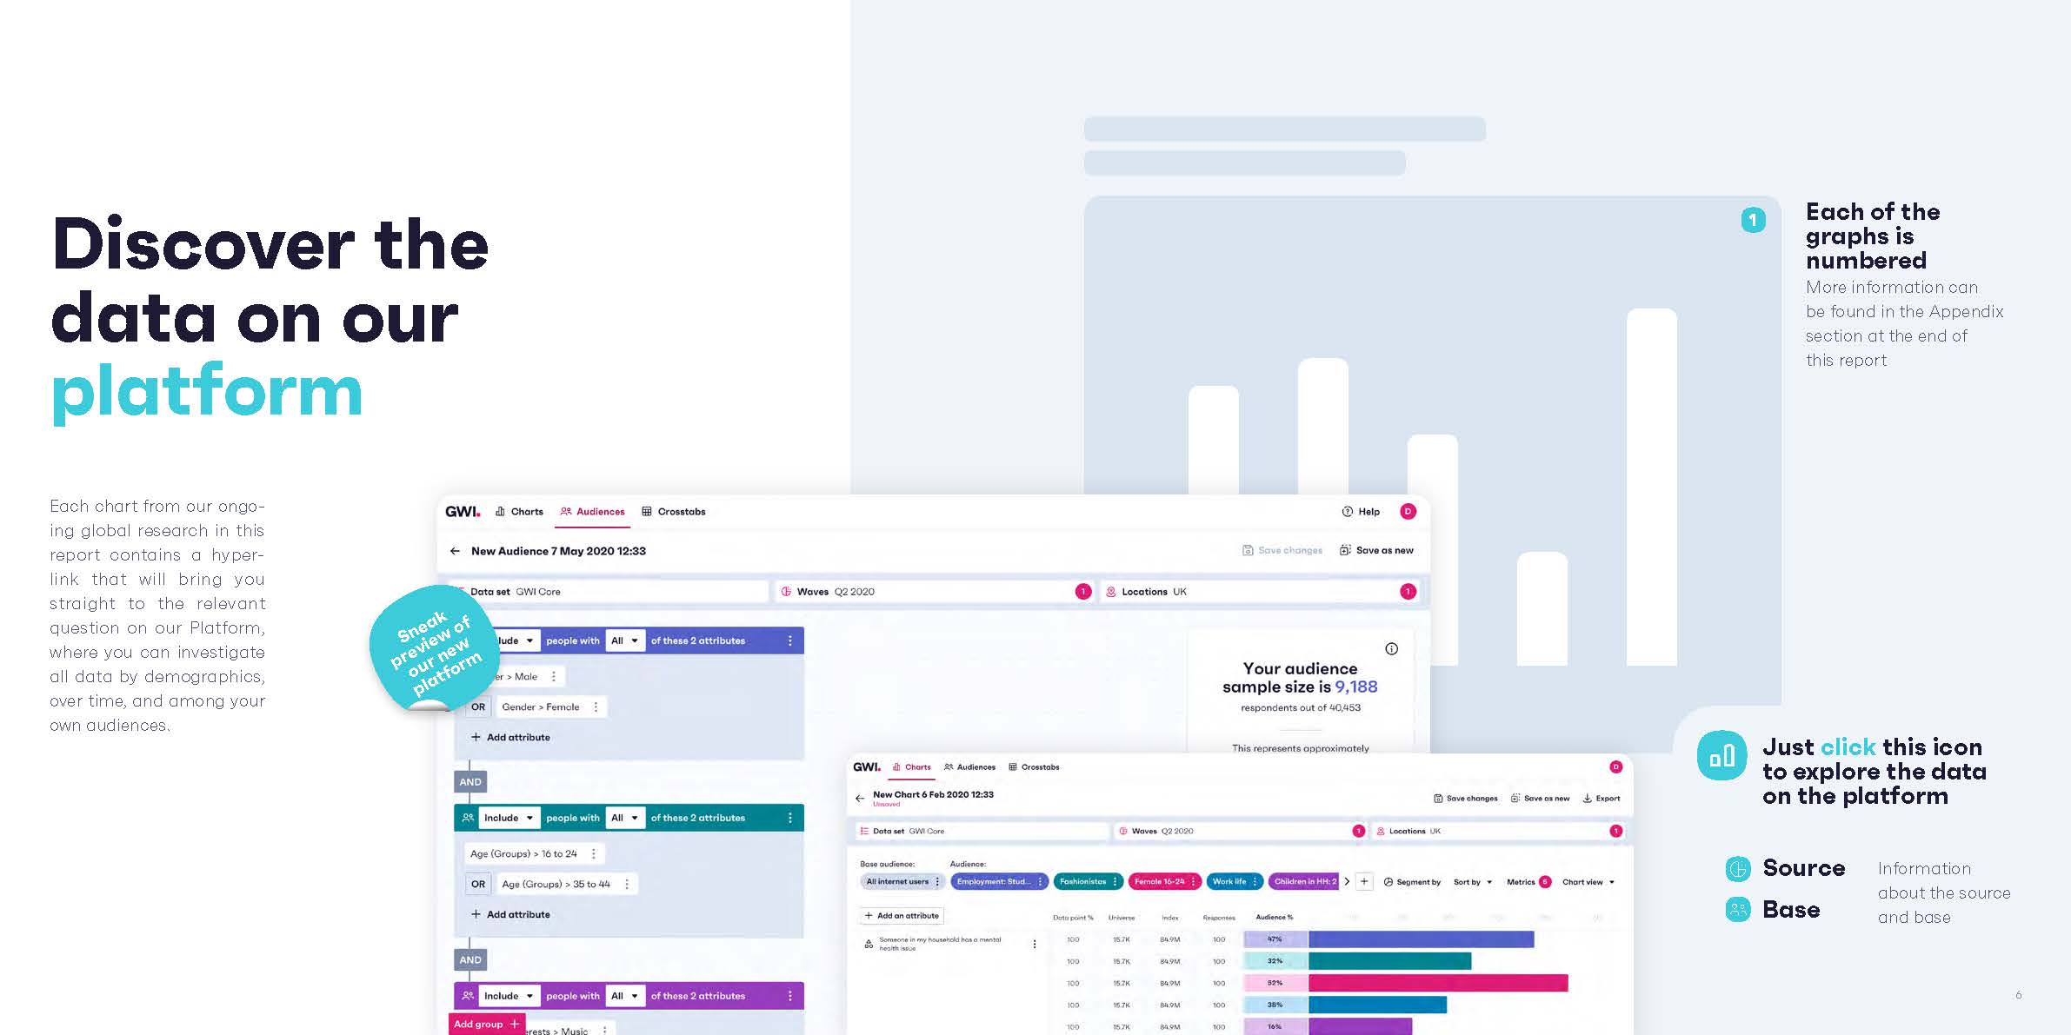Click the Source pie chart icon
This screenshot has width=2071, height=1035.
1737,868
